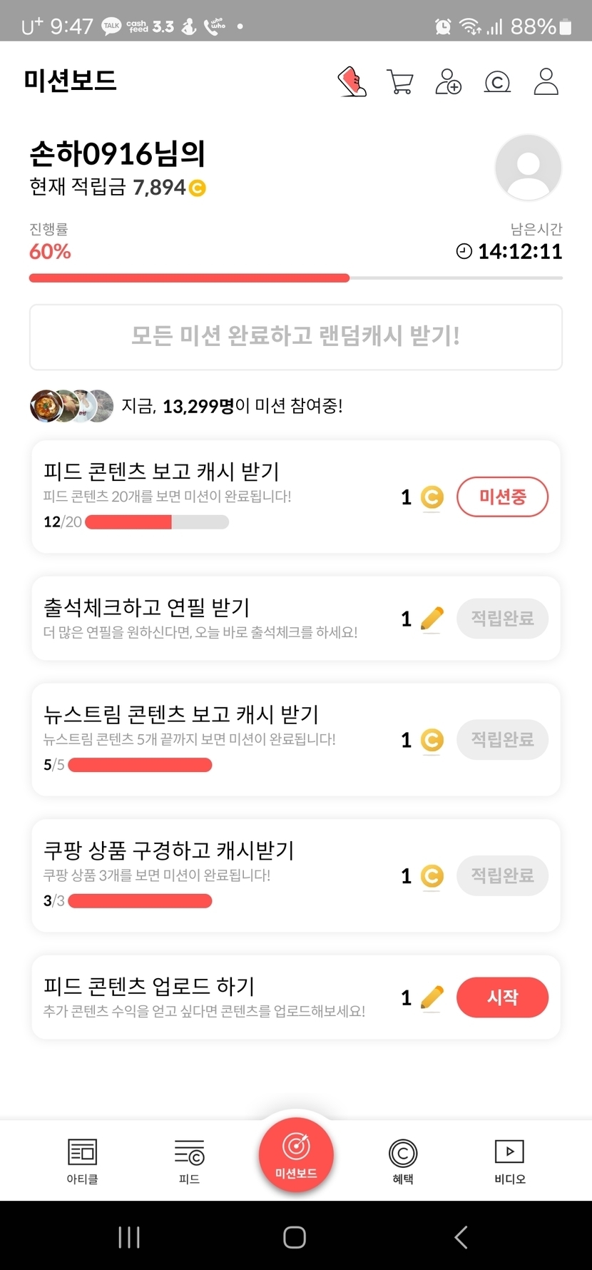Image resolution: width=592 pixels, height=1270 pixels.
Task: Tap the gray profile avatar picture
Action: [x=528, y=168]
